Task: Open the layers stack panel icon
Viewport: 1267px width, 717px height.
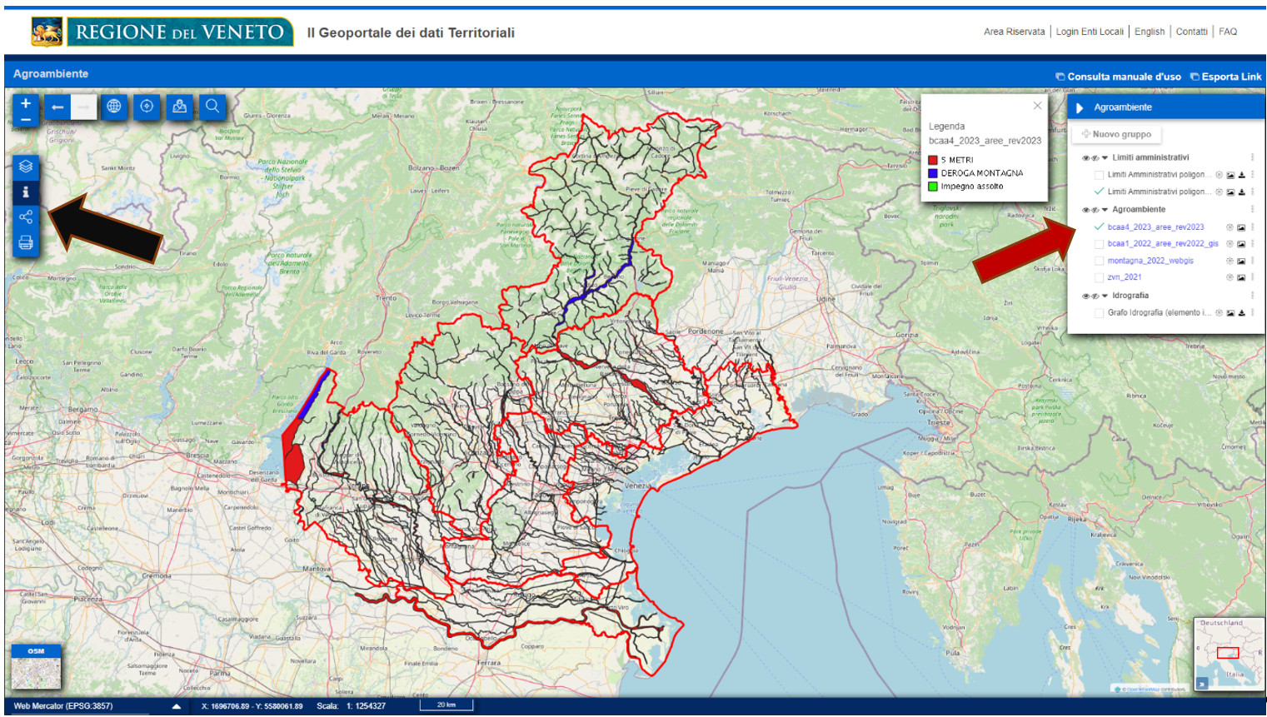Action: click(x=26, y=167)
